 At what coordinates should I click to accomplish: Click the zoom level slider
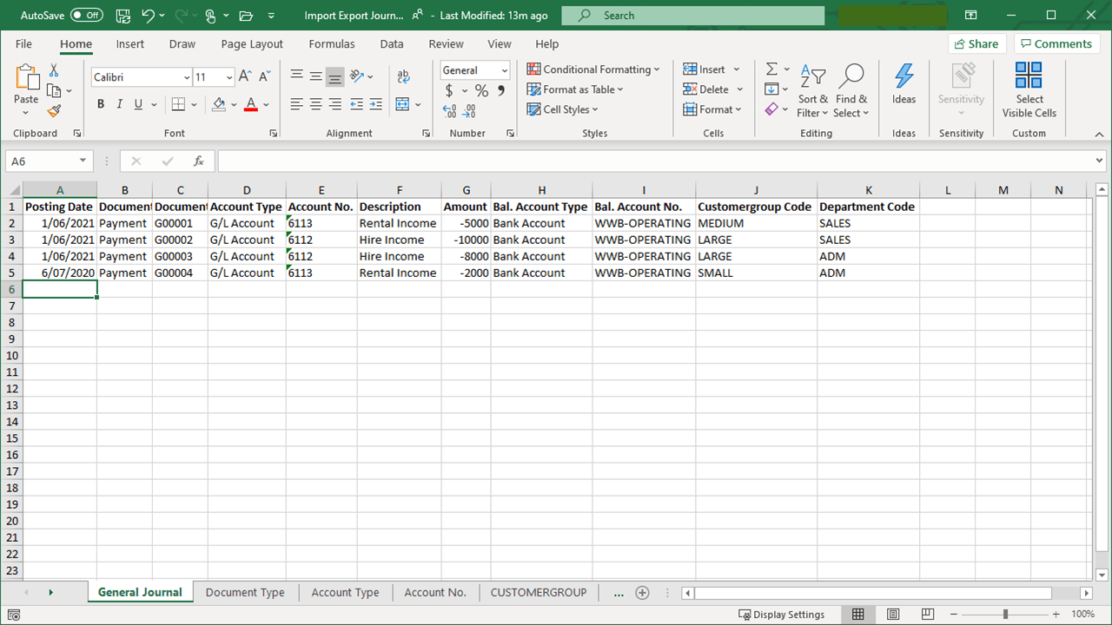[x=1005, y=615]
